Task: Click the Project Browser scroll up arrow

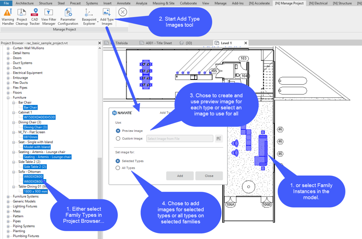Action: (100, 48)
